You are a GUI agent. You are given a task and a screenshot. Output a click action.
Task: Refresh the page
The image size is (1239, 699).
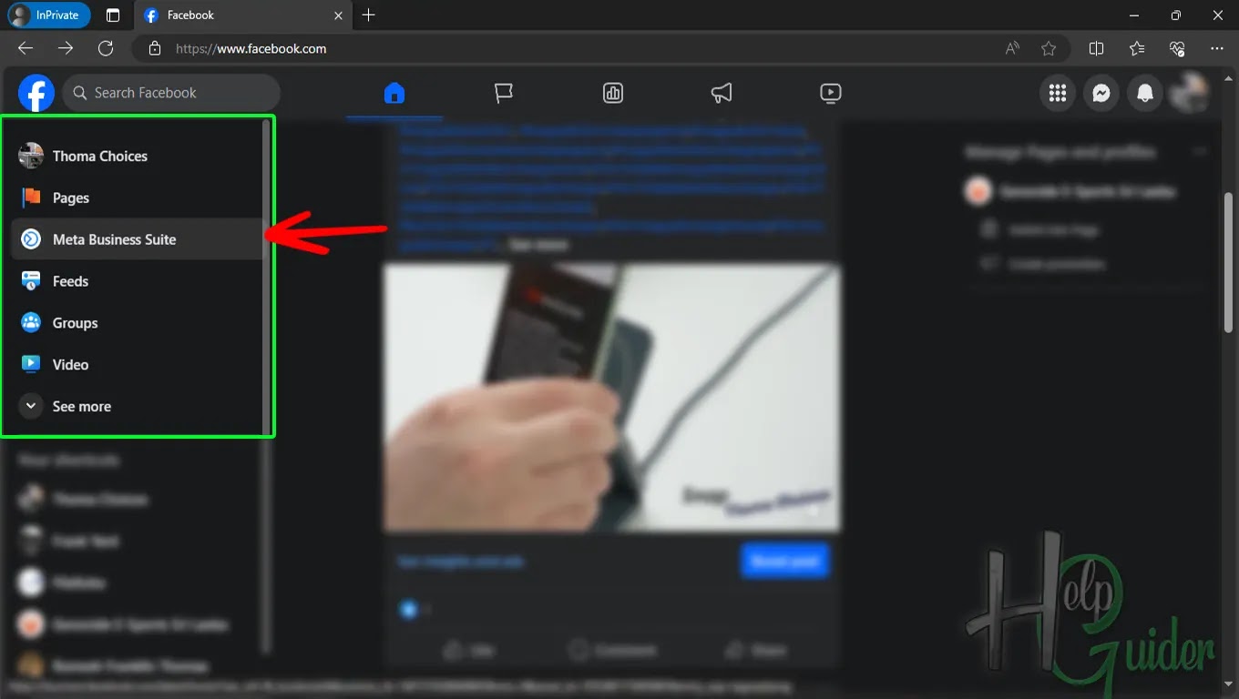coord(106,48)
